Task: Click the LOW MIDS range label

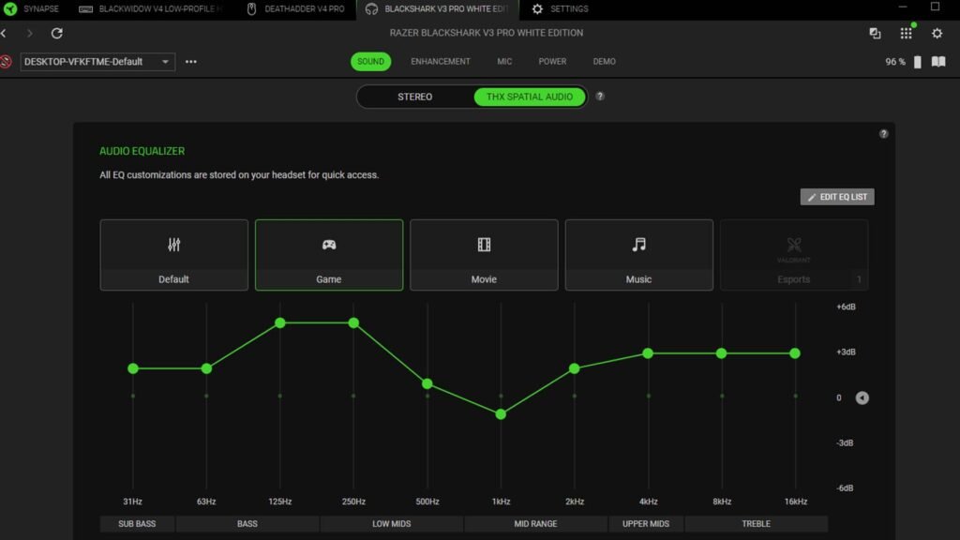Action: 392,524
